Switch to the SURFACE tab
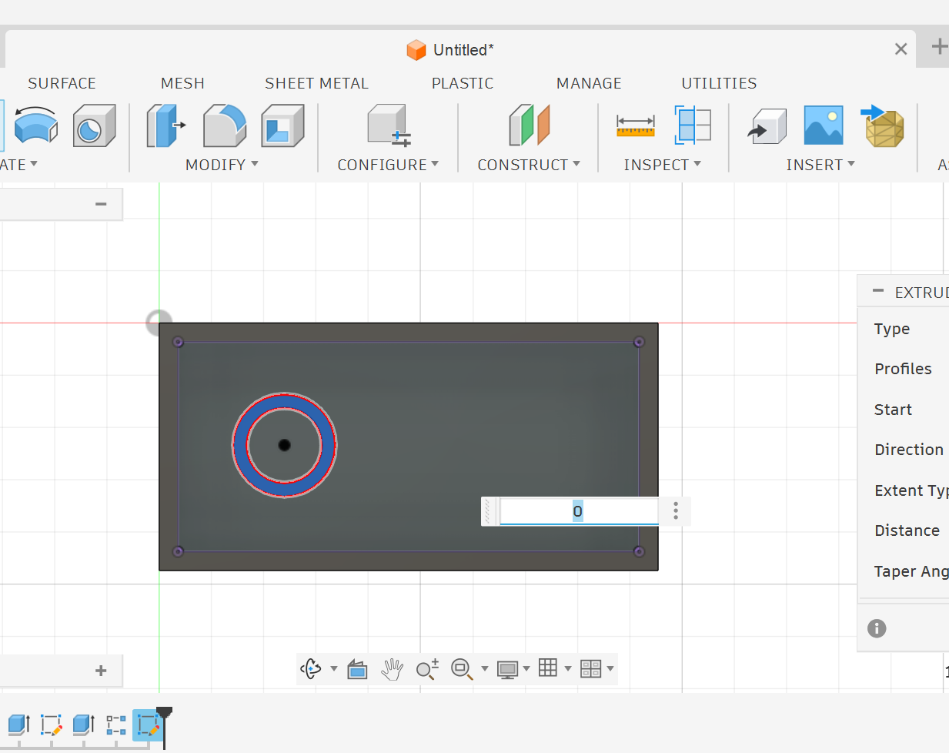 point(62,83)
